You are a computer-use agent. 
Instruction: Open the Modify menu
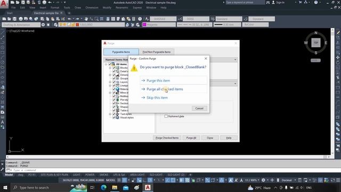107,7
